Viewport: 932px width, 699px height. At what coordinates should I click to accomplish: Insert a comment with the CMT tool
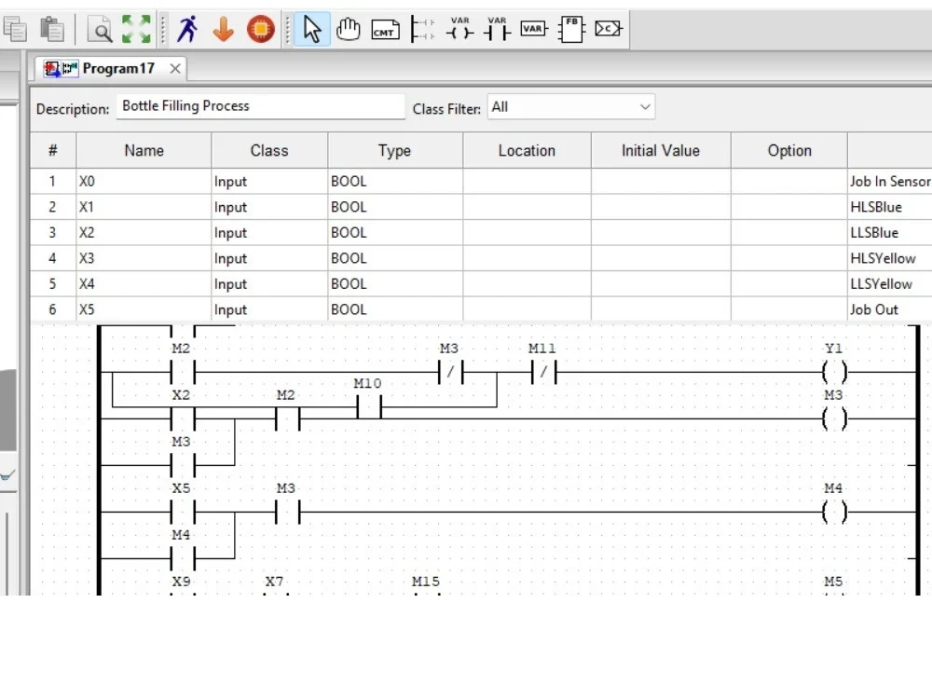[385, 29]
